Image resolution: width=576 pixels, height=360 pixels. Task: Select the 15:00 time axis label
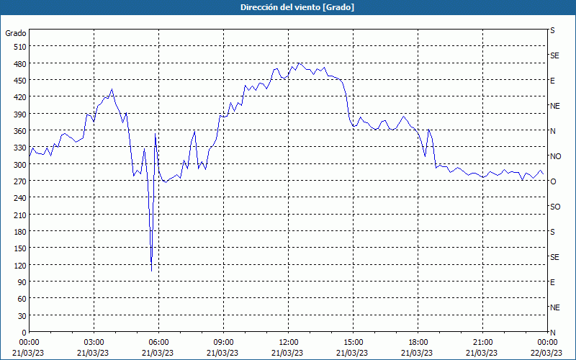pyautogui.click(x=354, y=343)
